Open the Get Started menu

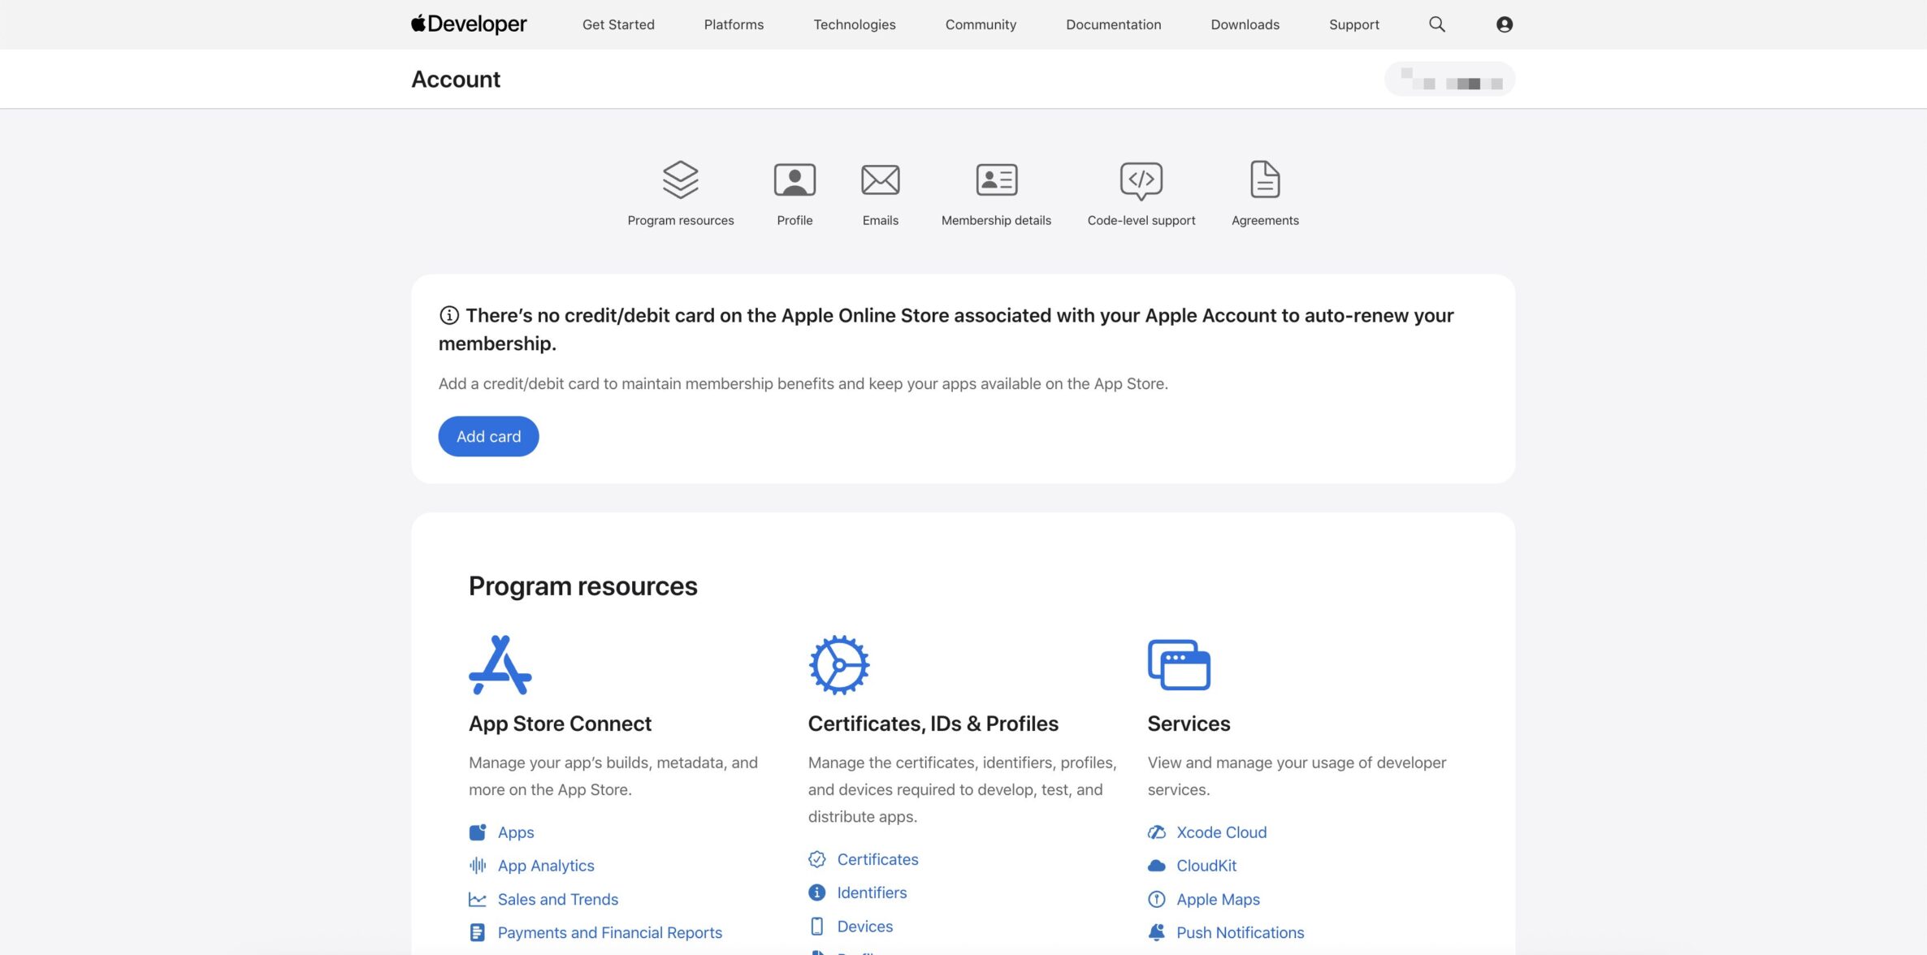[x=618, y=24]
